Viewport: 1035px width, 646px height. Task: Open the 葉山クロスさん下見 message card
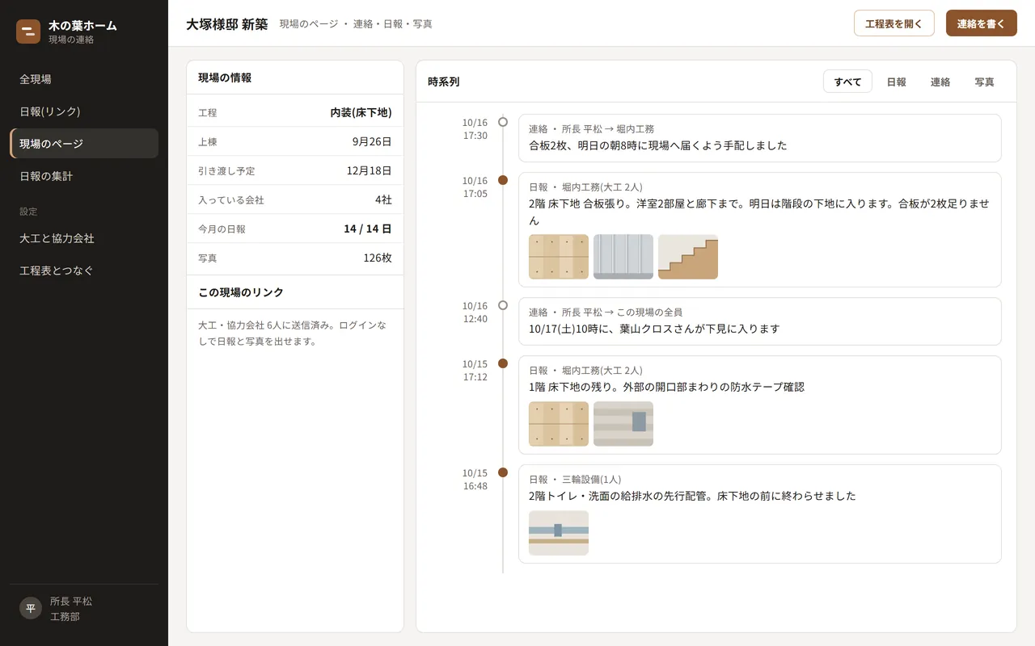760,321
